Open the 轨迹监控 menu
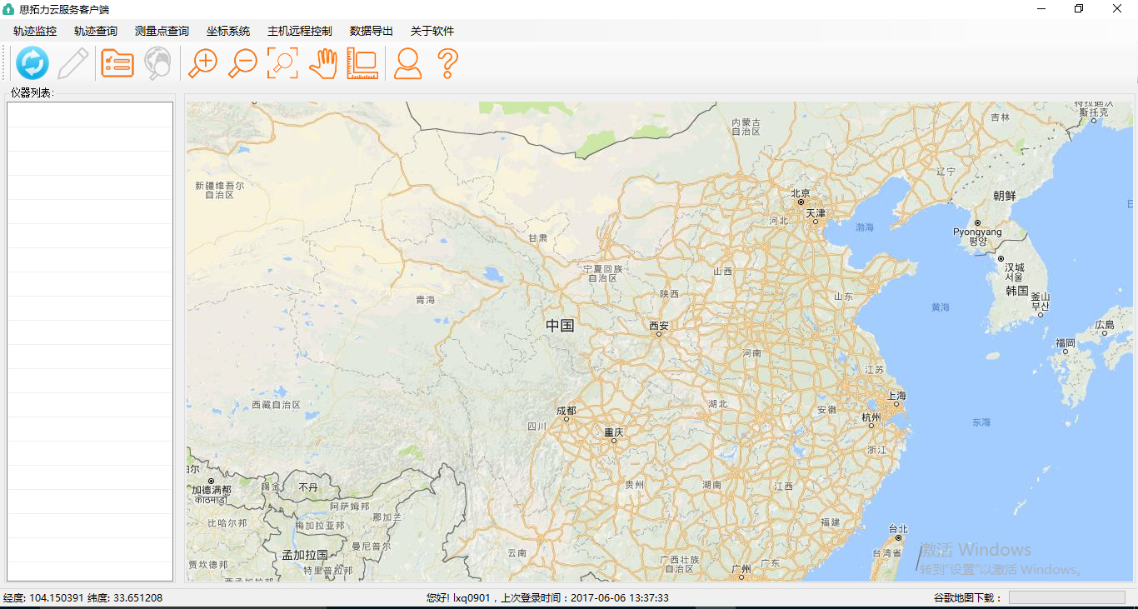Image resolution: width=1138 pixels, height=609 pixels. (x=35, y=31)
